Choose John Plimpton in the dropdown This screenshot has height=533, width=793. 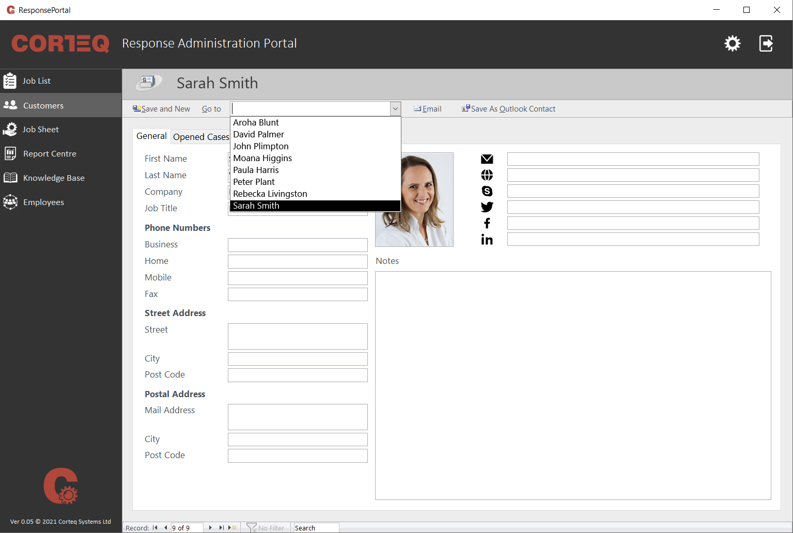pyautogui.click(x=315, y=146)
